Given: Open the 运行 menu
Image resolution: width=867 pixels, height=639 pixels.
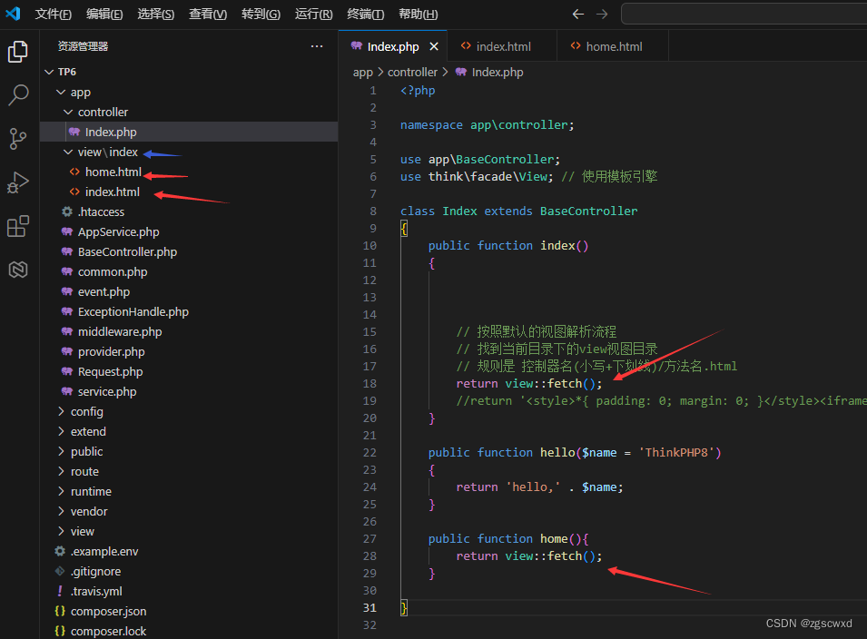Looking at the screenshot, I should coord(313,15).
